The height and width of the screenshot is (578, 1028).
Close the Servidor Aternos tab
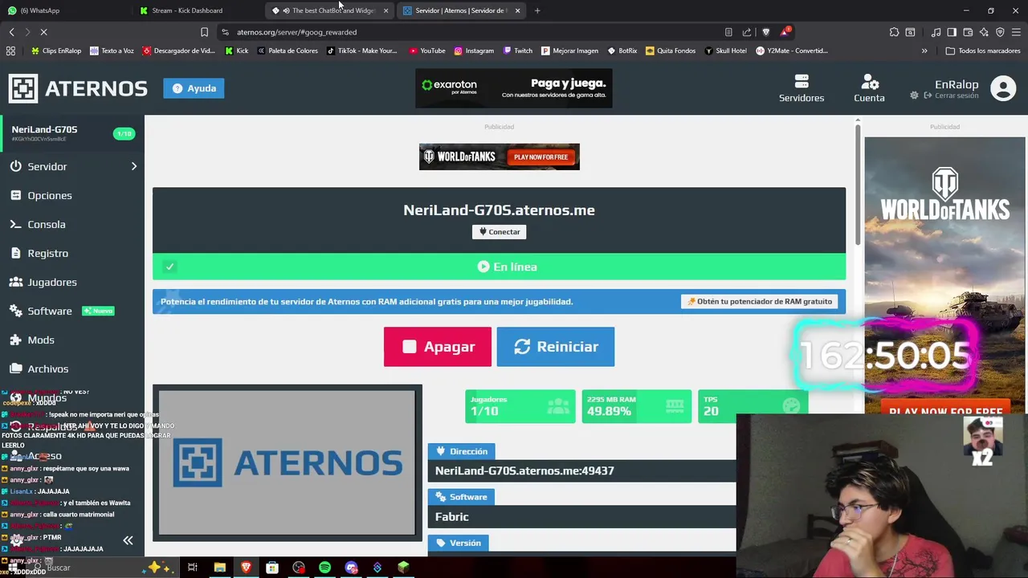pyautogui.click(x=517, y=10)
